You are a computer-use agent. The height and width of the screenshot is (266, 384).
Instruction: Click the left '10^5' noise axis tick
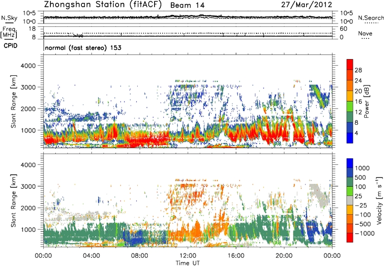tap(29, 13)
